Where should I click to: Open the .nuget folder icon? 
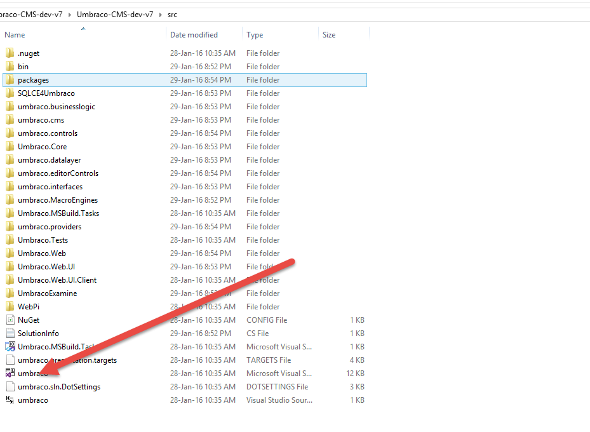(10, 53)
